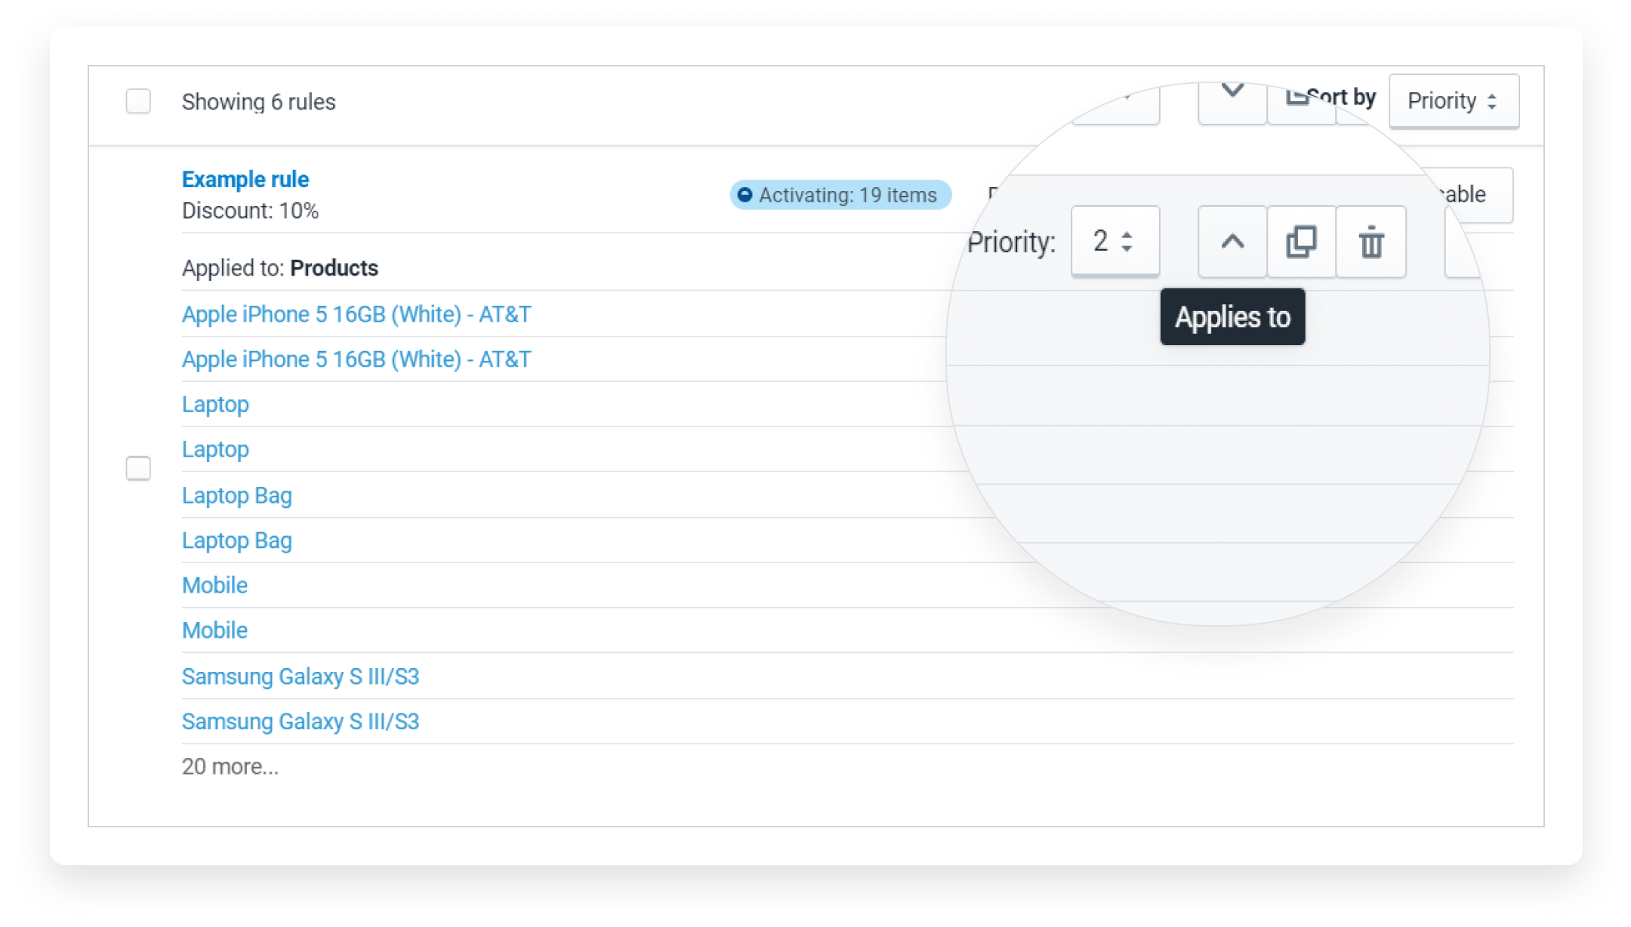The height and width of the screenshot is (927, 1631).
Task: Click the Apple iPhone 5 product link
Action: tap(355, 313)
